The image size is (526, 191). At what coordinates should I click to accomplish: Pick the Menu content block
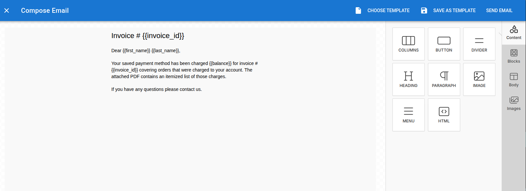[408, 115]
